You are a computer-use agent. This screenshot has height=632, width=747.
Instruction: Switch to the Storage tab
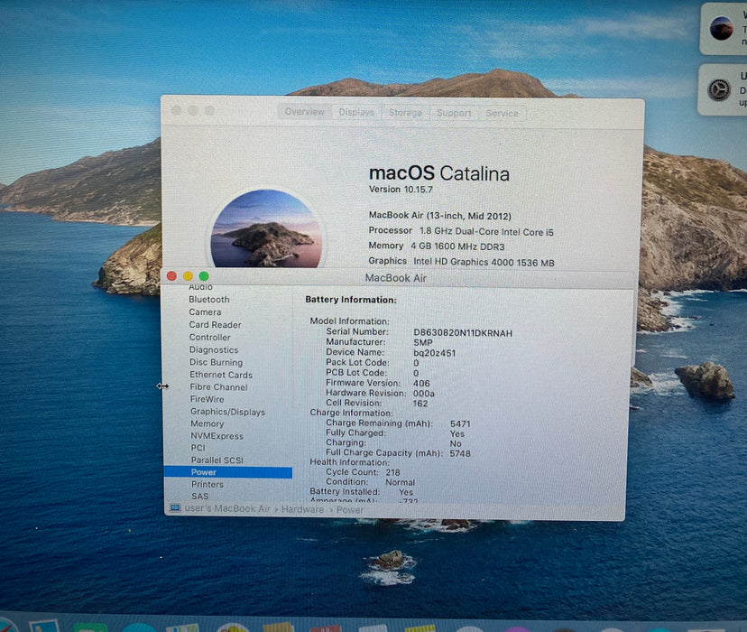click(405, 113)
